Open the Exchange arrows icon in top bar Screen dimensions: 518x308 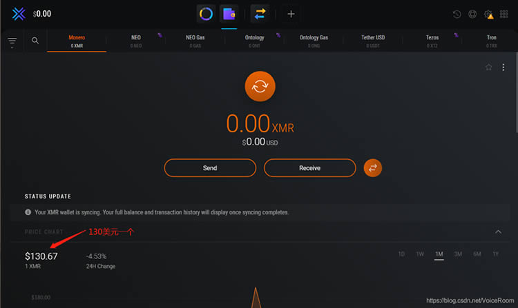(x=260, y=14)
